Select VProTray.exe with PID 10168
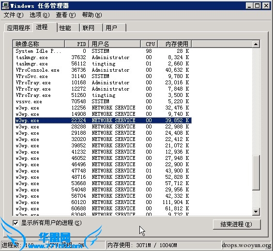Screen dimensions: 273x251 pyautogui.click(x=103, y=82)
